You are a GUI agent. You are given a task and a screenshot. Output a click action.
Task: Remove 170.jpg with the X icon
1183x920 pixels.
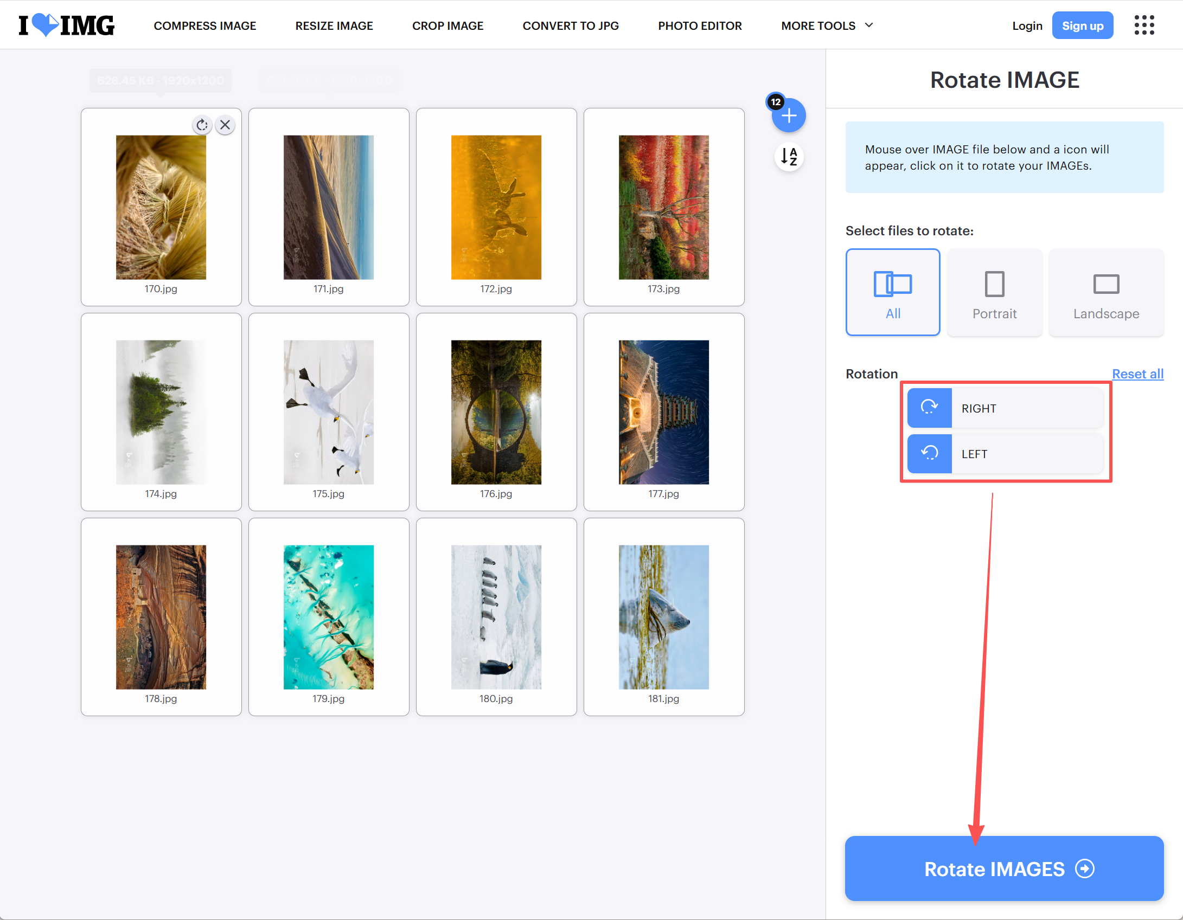pyautogui.click(x=225, y=125)
